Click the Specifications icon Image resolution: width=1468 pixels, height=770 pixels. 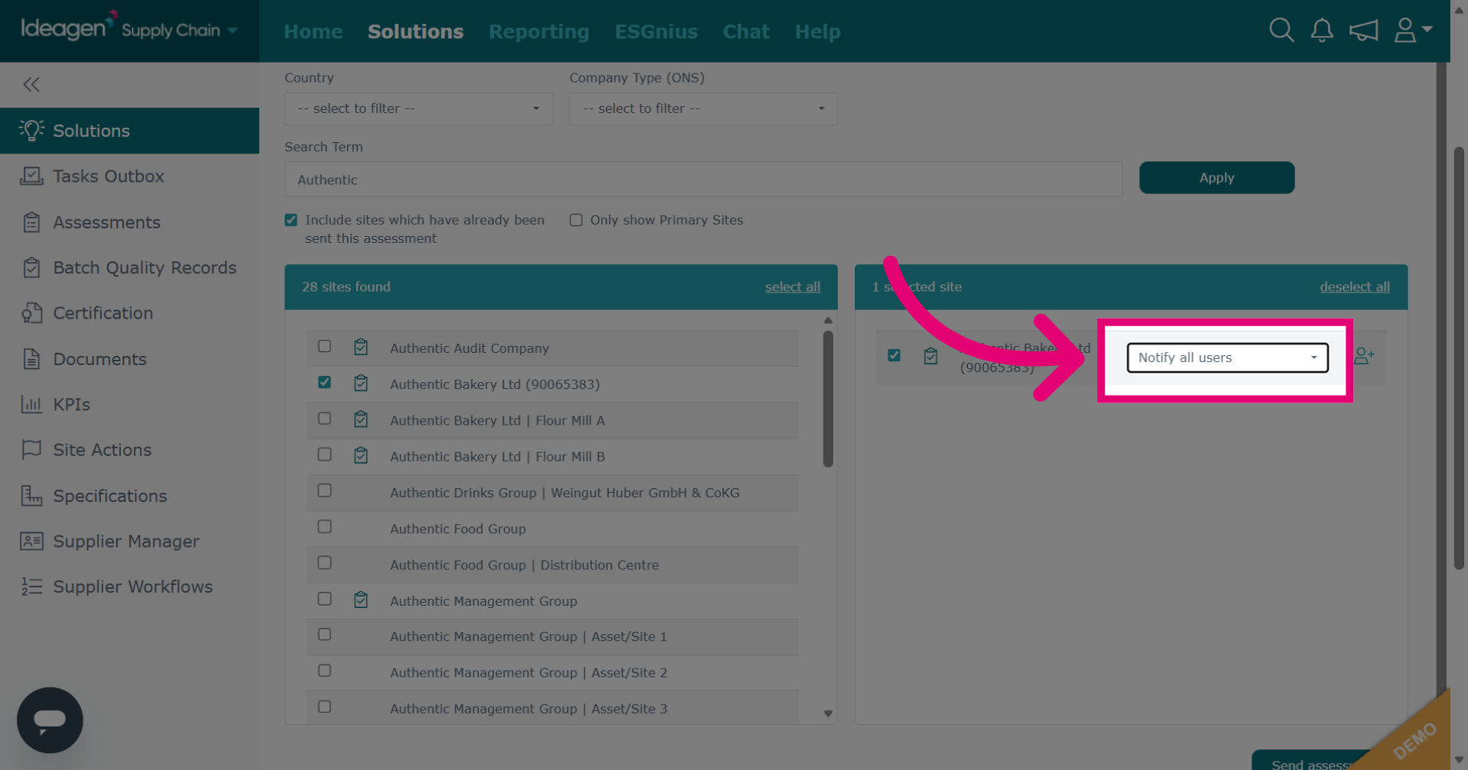point(31,496)
